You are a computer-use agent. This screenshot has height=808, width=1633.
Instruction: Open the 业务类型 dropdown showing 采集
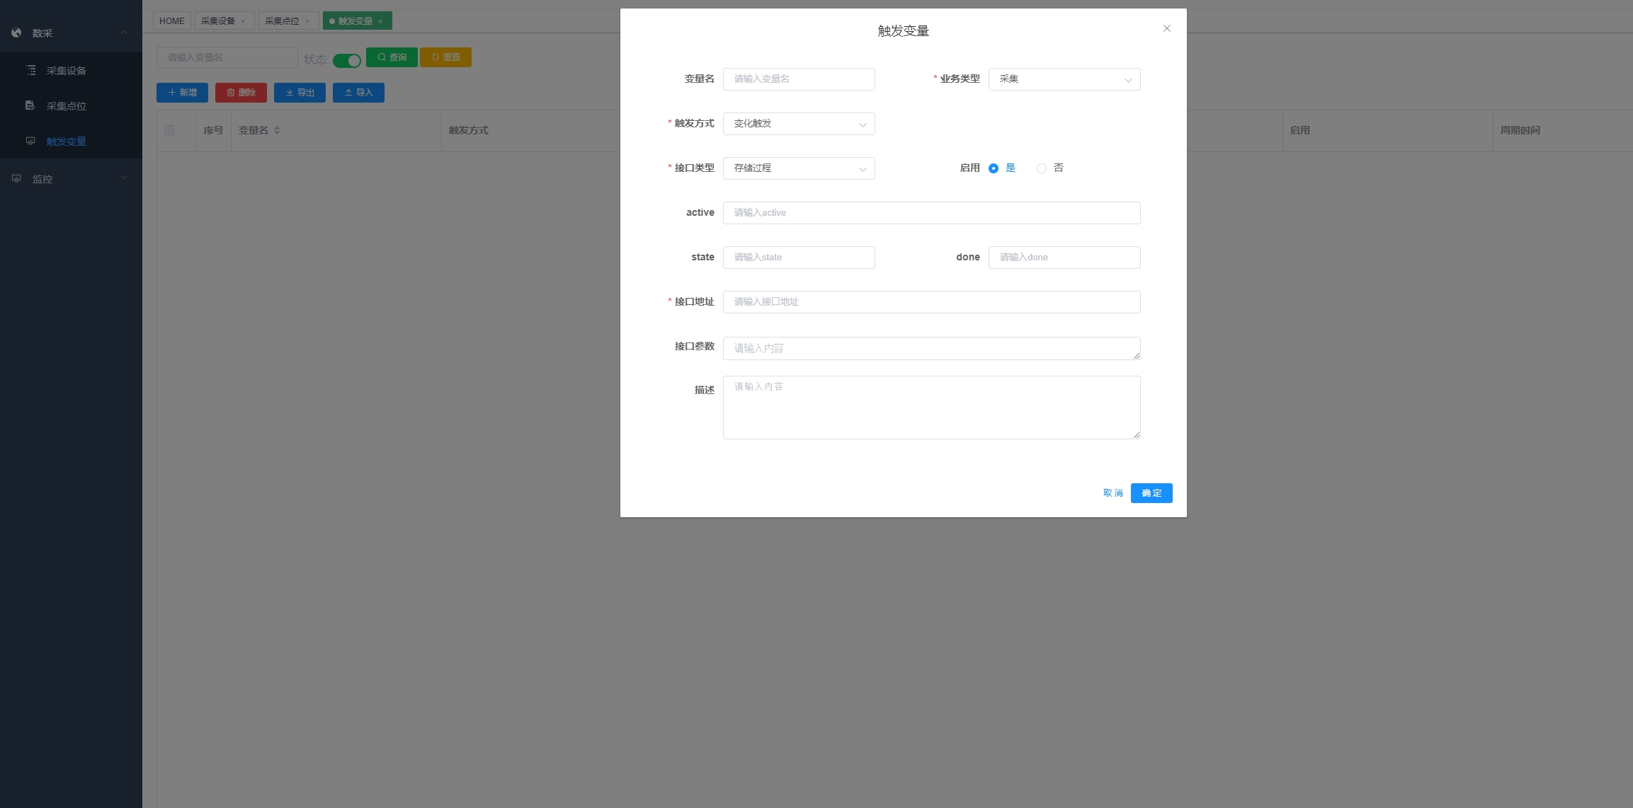point(1064,79)
